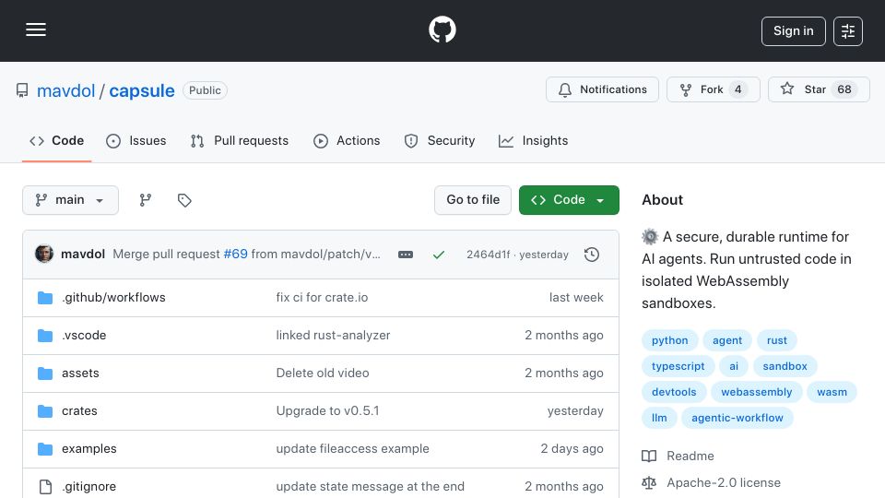Viewport: 885px width, 498px height.
Task: Switch to the Issues tab
Action: tap(136, 140)
